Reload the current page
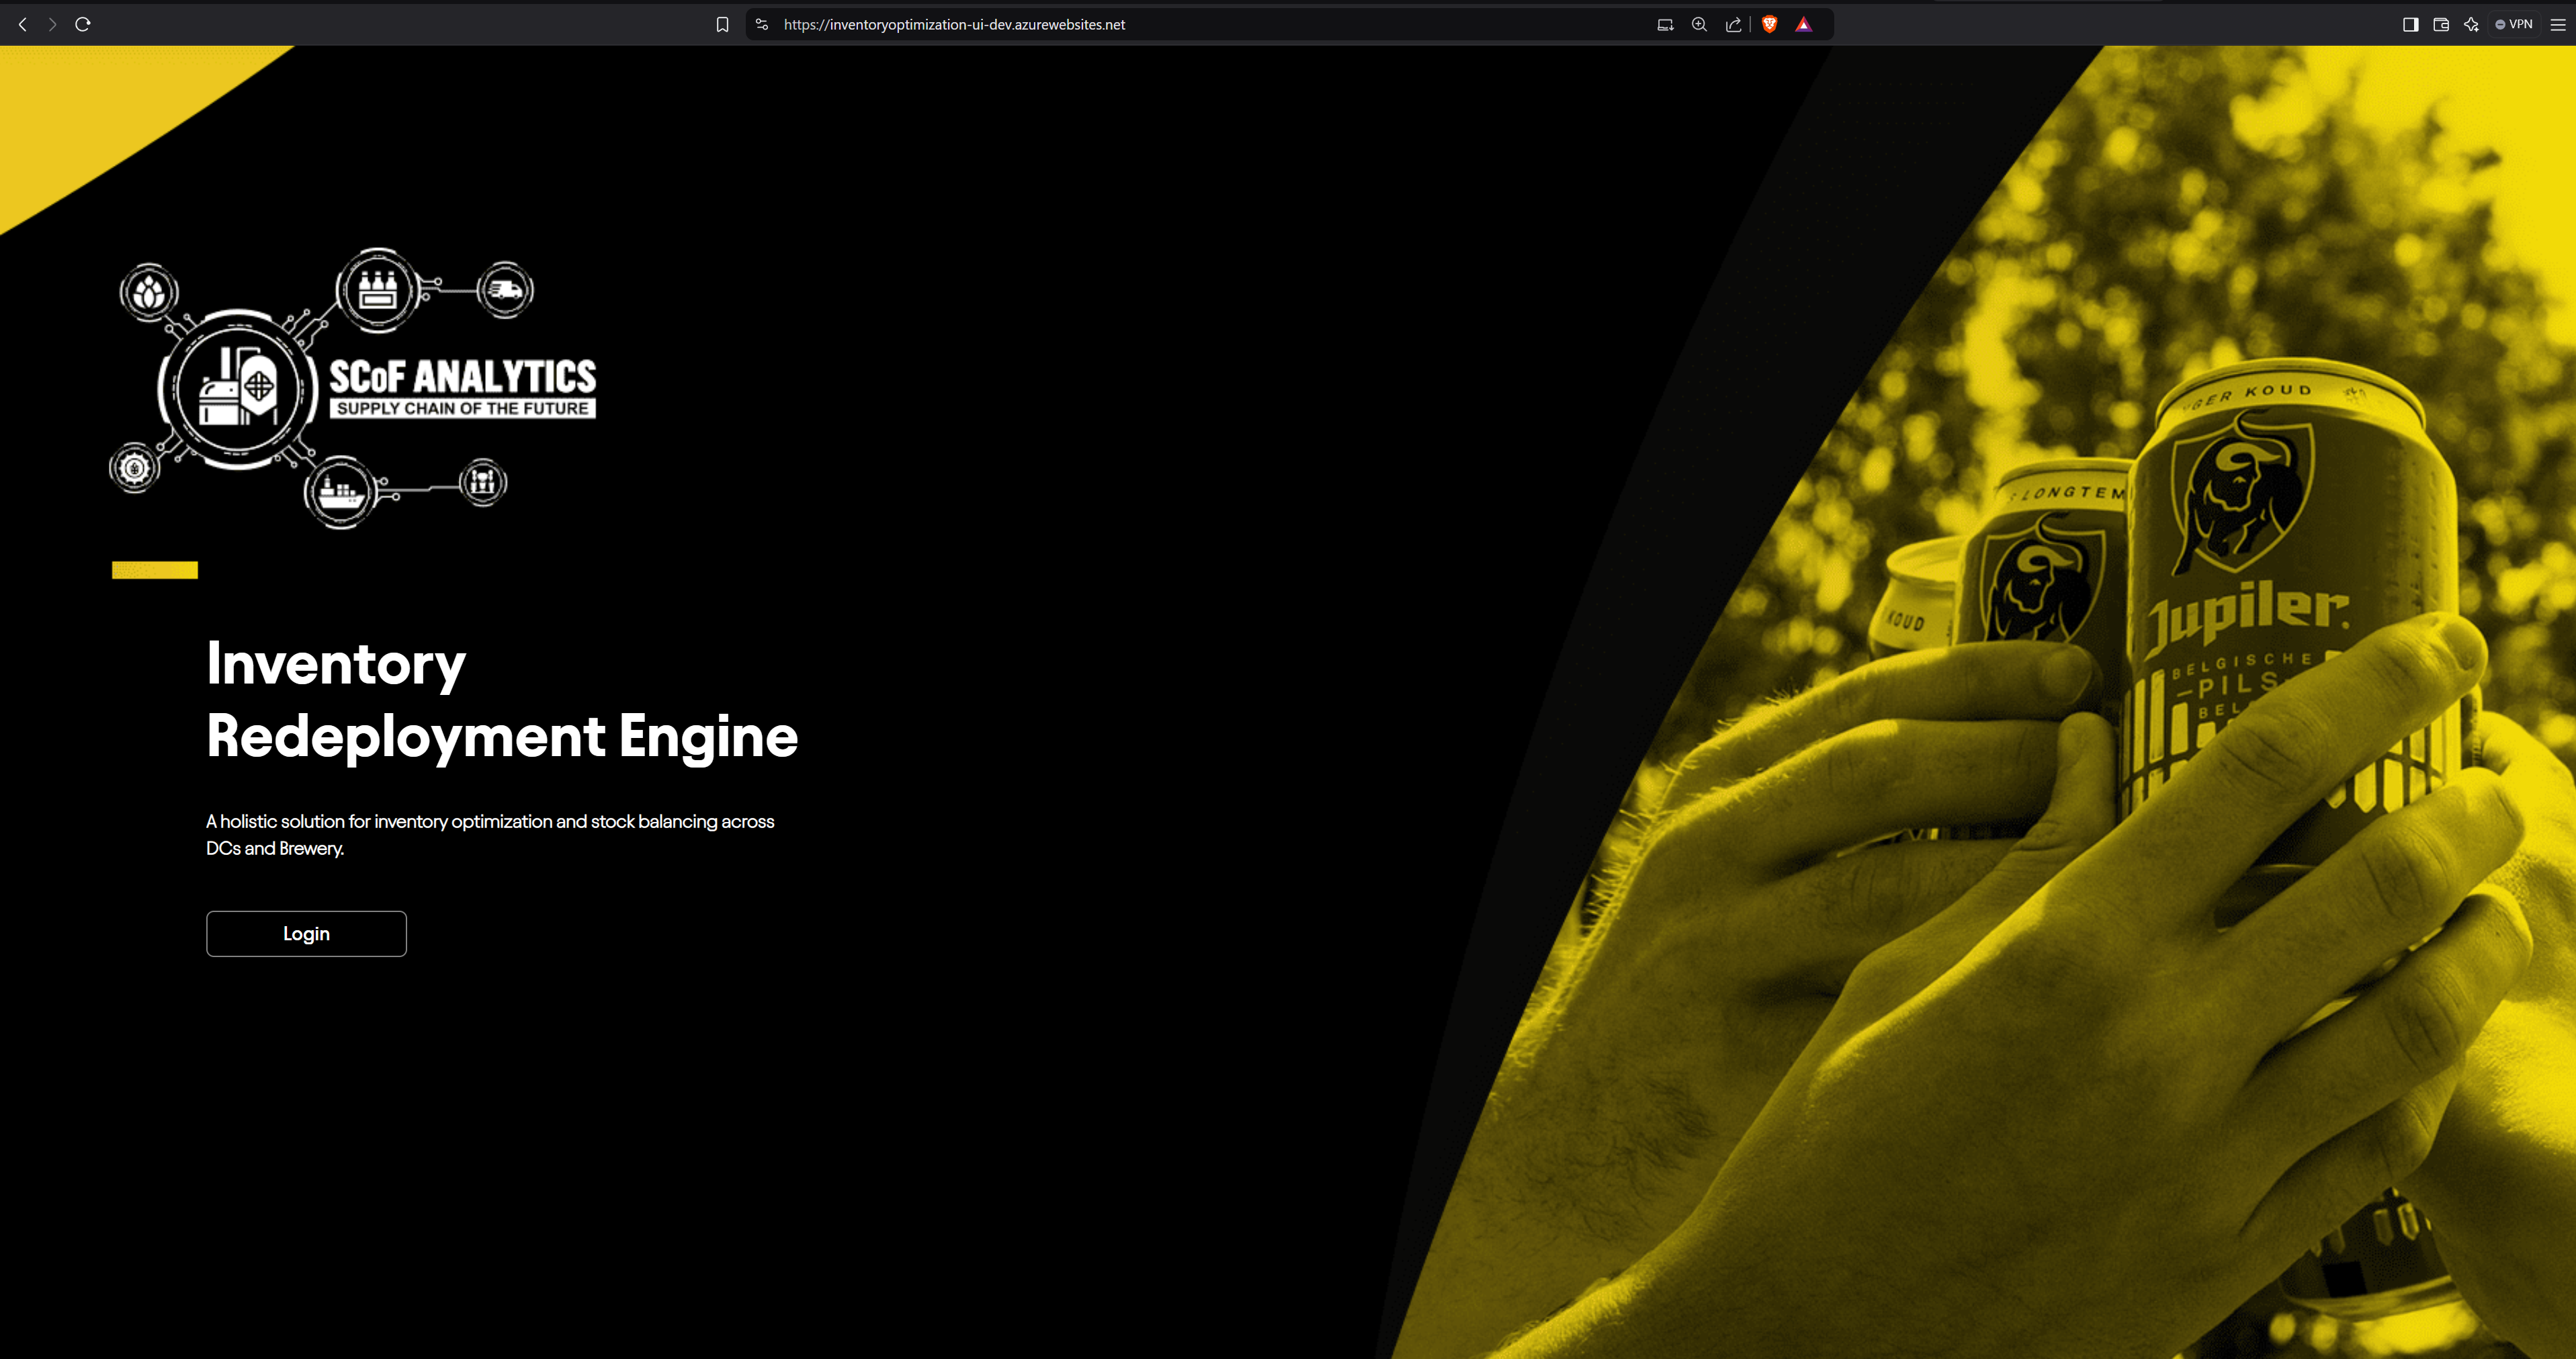Image resolution: width=2576 pixels, height=1359 pixels. point(83,24)
